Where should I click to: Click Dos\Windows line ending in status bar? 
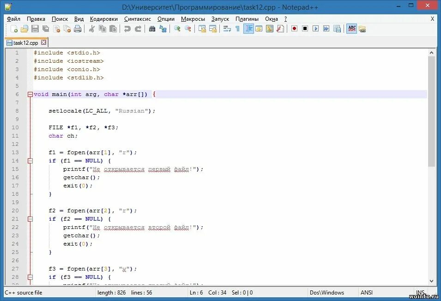click(x=327, y=293)
